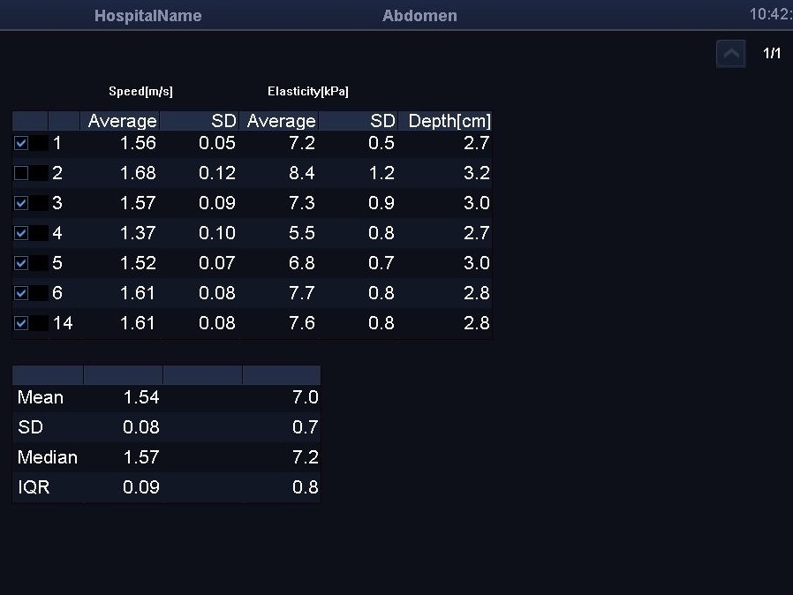793x595 pixels.
Task: Uncheck the checkbox for measurement 14
Action: [21, 323]
